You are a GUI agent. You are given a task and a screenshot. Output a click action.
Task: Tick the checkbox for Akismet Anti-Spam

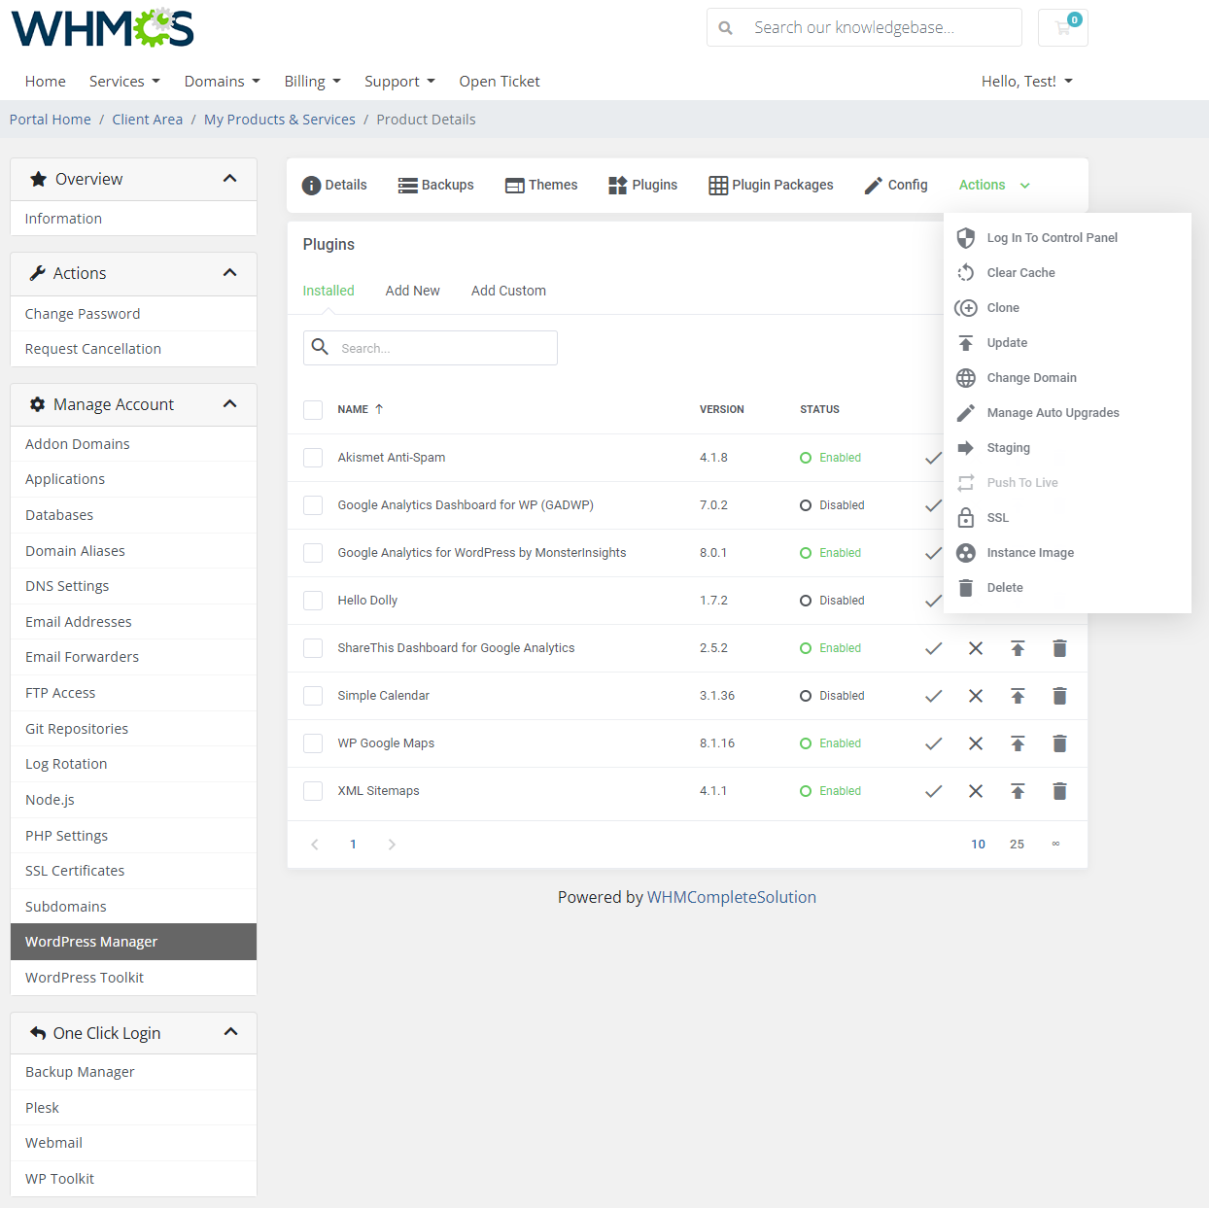pos(313,457)
